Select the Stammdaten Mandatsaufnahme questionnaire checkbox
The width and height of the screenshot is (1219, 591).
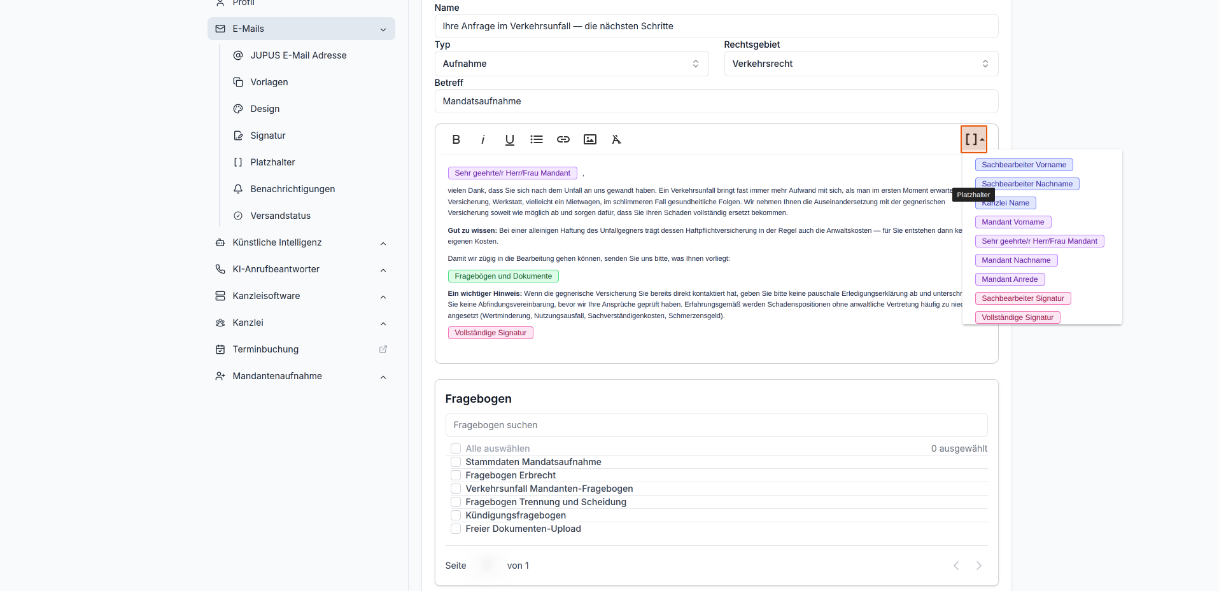456,462
